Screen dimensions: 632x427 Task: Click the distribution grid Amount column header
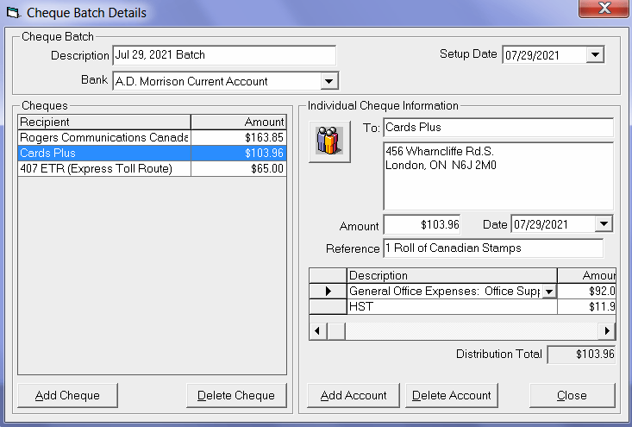586,275
